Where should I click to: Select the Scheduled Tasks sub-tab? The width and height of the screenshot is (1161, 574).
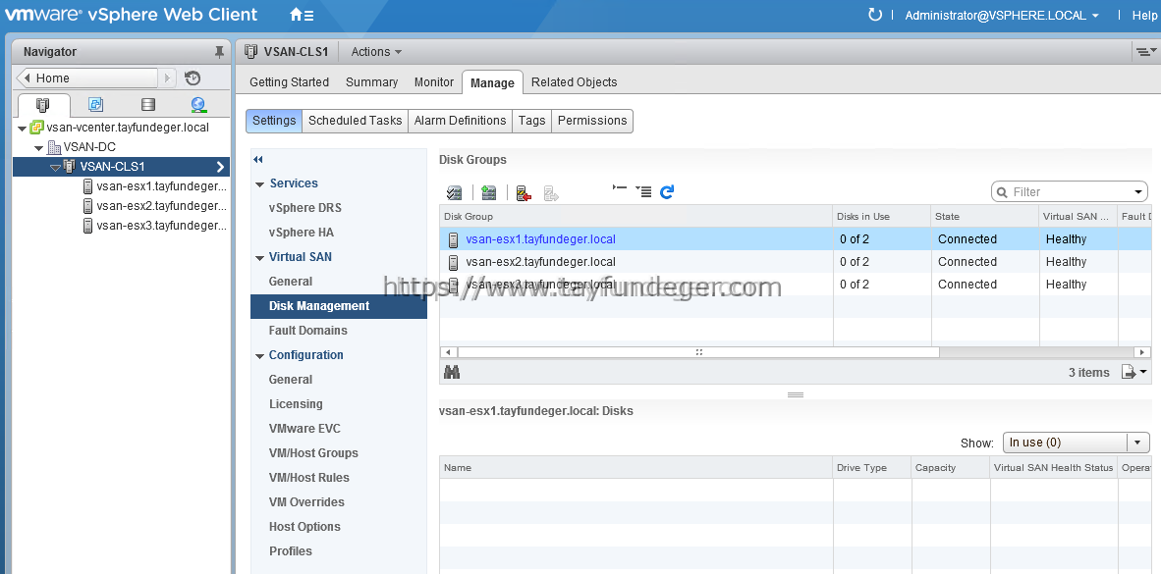click(355, 121)
